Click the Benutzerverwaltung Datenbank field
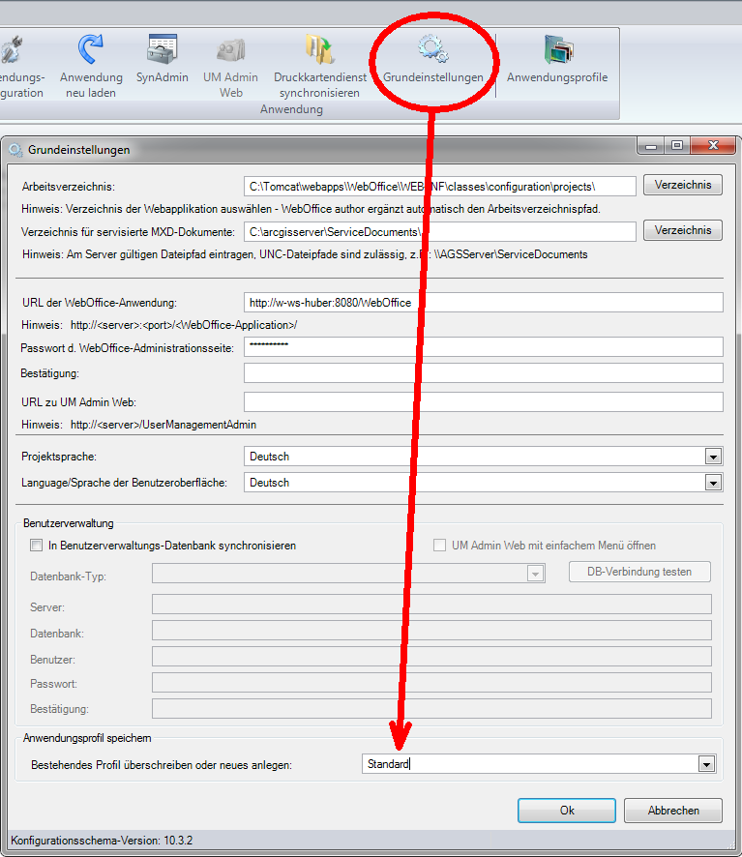This screenshot has width=742, height=857. pos(432,631)
